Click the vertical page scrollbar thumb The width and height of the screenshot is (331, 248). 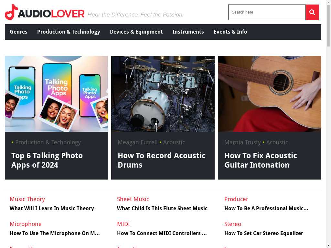[328, 25]
